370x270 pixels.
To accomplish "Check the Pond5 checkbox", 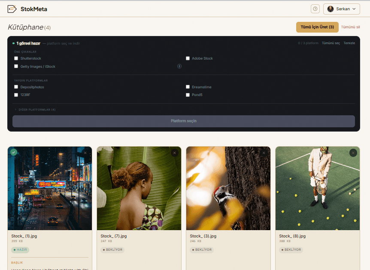I will [x=188, y=95].
